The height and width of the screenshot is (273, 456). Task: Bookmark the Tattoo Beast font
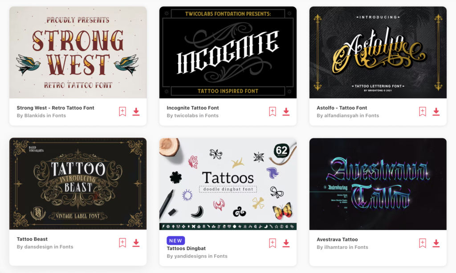[x=122, y=243]
